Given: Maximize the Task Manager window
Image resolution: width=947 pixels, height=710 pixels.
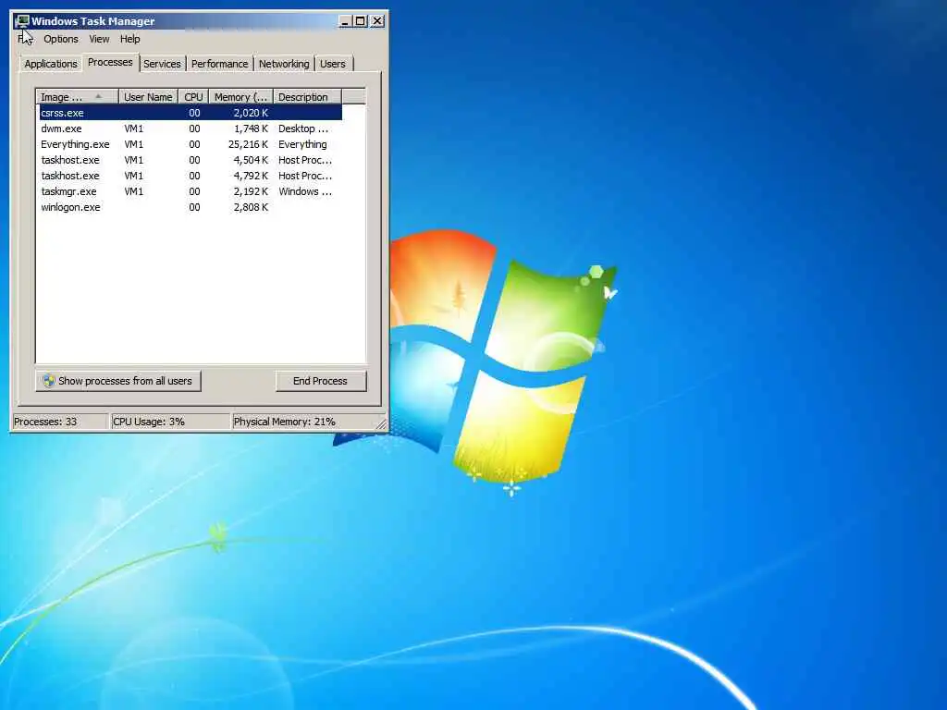Looking at the screenshot, I should 361,21.
